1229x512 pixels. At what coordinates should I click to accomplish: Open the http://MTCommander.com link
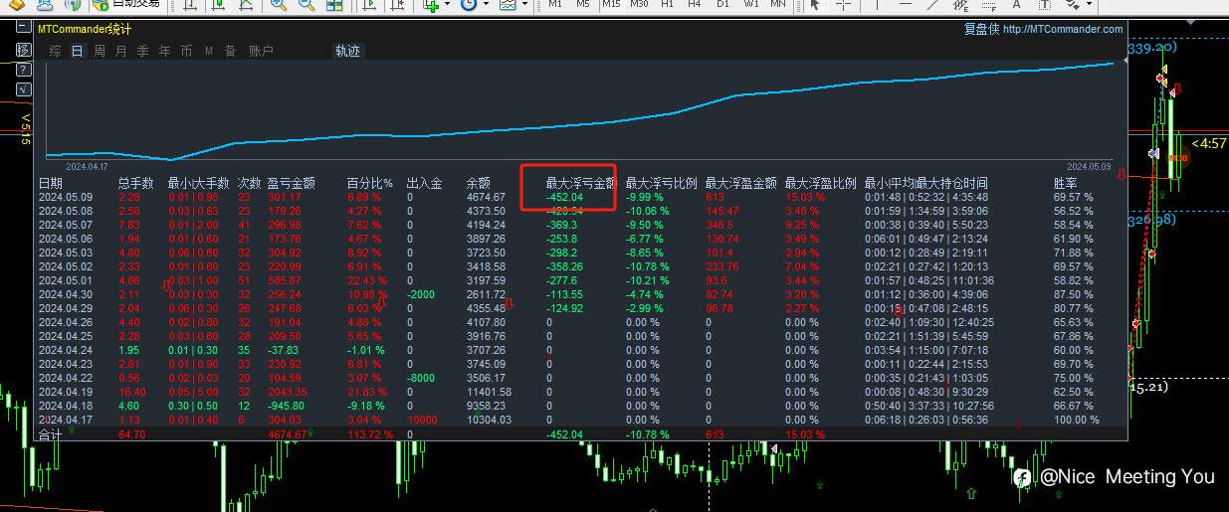pos(1063,29)
